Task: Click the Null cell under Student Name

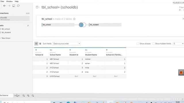Action: (x=95, y=76)
